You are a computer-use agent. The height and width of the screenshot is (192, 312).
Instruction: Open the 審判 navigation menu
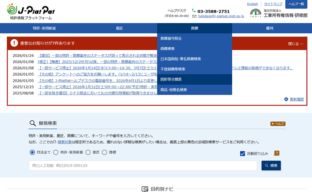coord(270,28)
